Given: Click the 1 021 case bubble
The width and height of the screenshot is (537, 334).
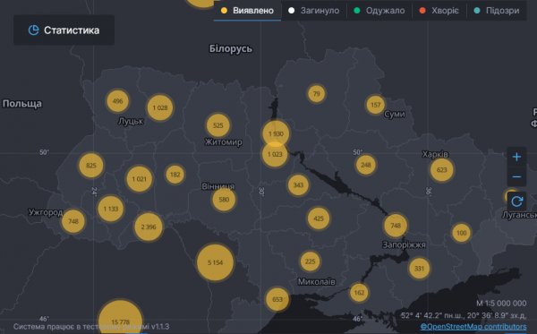Looking at the screenshot, I should pyautogui.click(x=139, y=179).
